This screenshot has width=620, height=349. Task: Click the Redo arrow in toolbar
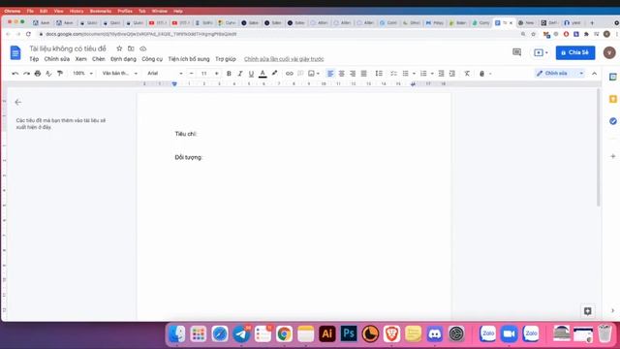[x=26, y=74]
